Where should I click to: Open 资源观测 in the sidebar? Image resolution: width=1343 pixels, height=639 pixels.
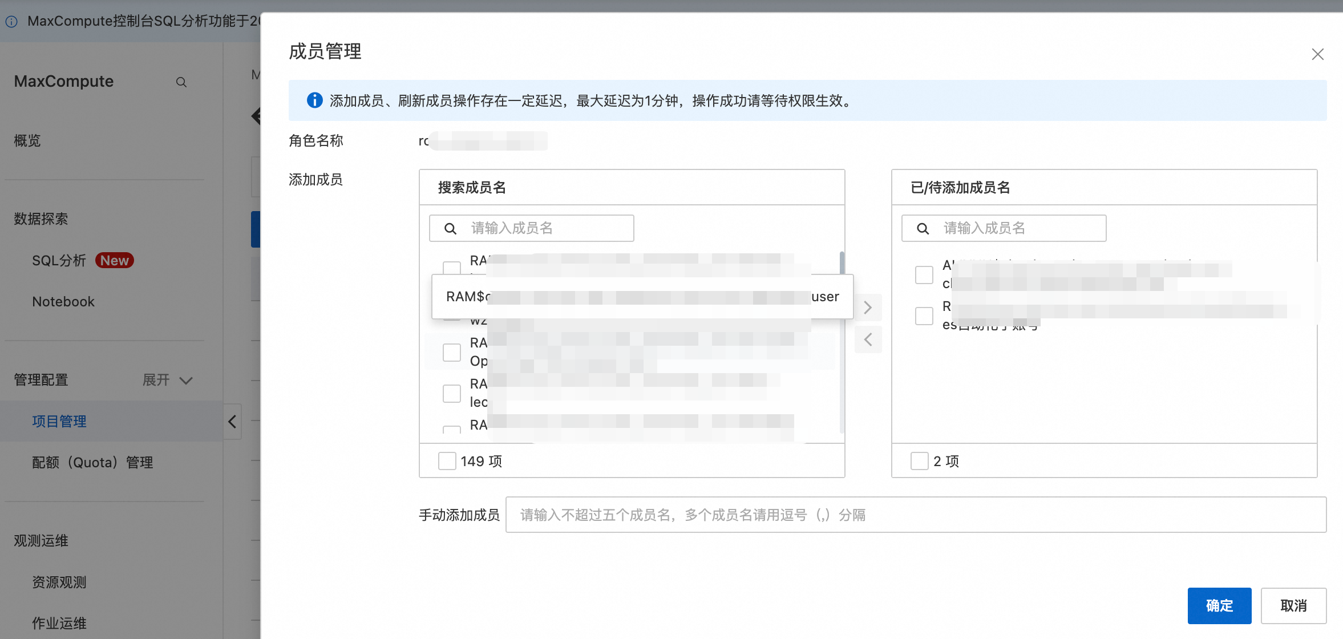pyautogui.click(x=59, y=583)
